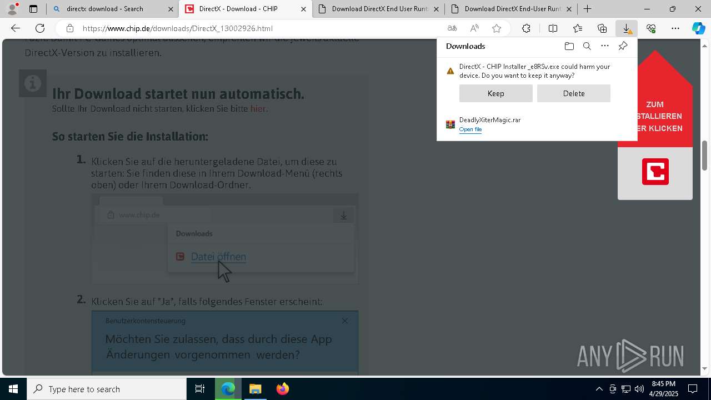Viewport: 711px width, 400px height.
Task: Show hidden system tray icons
Action: pyautogui.click(x=599, y=389)
